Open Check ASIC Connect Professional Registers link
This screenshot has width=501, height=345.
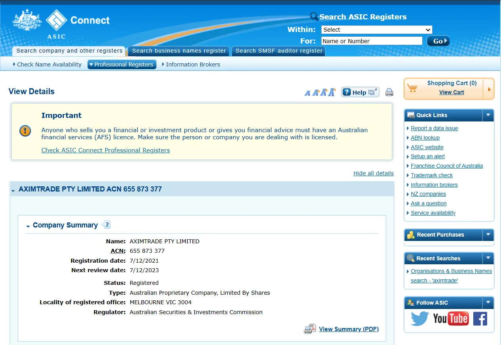point(105,150)
